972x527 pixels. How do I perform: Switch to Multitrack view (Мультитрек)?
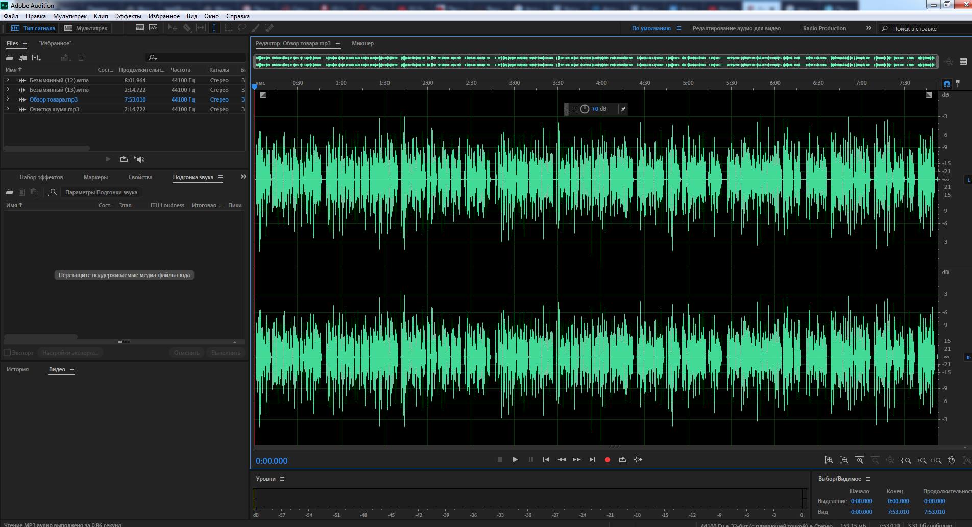pos(86,28)
